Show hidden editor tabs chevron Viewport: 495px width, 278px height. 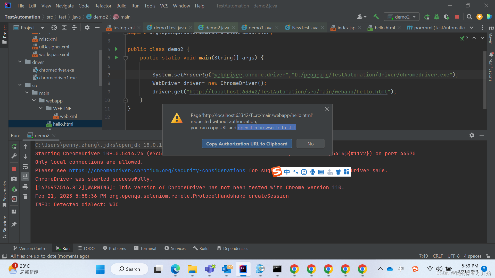[x=472, y=28]
